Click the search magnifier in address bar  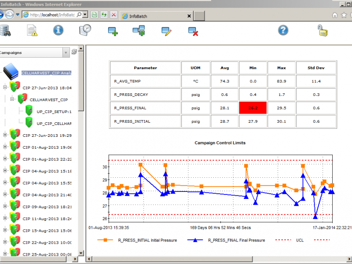pos(79,15)
